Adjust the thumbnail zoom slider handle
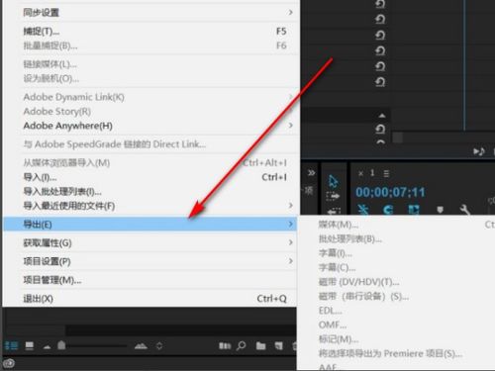 [x=61, y=345]
